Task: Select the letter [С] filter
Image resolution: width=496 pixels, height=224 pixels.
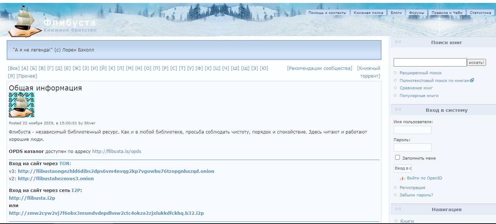Action: [x=174, y=68]
